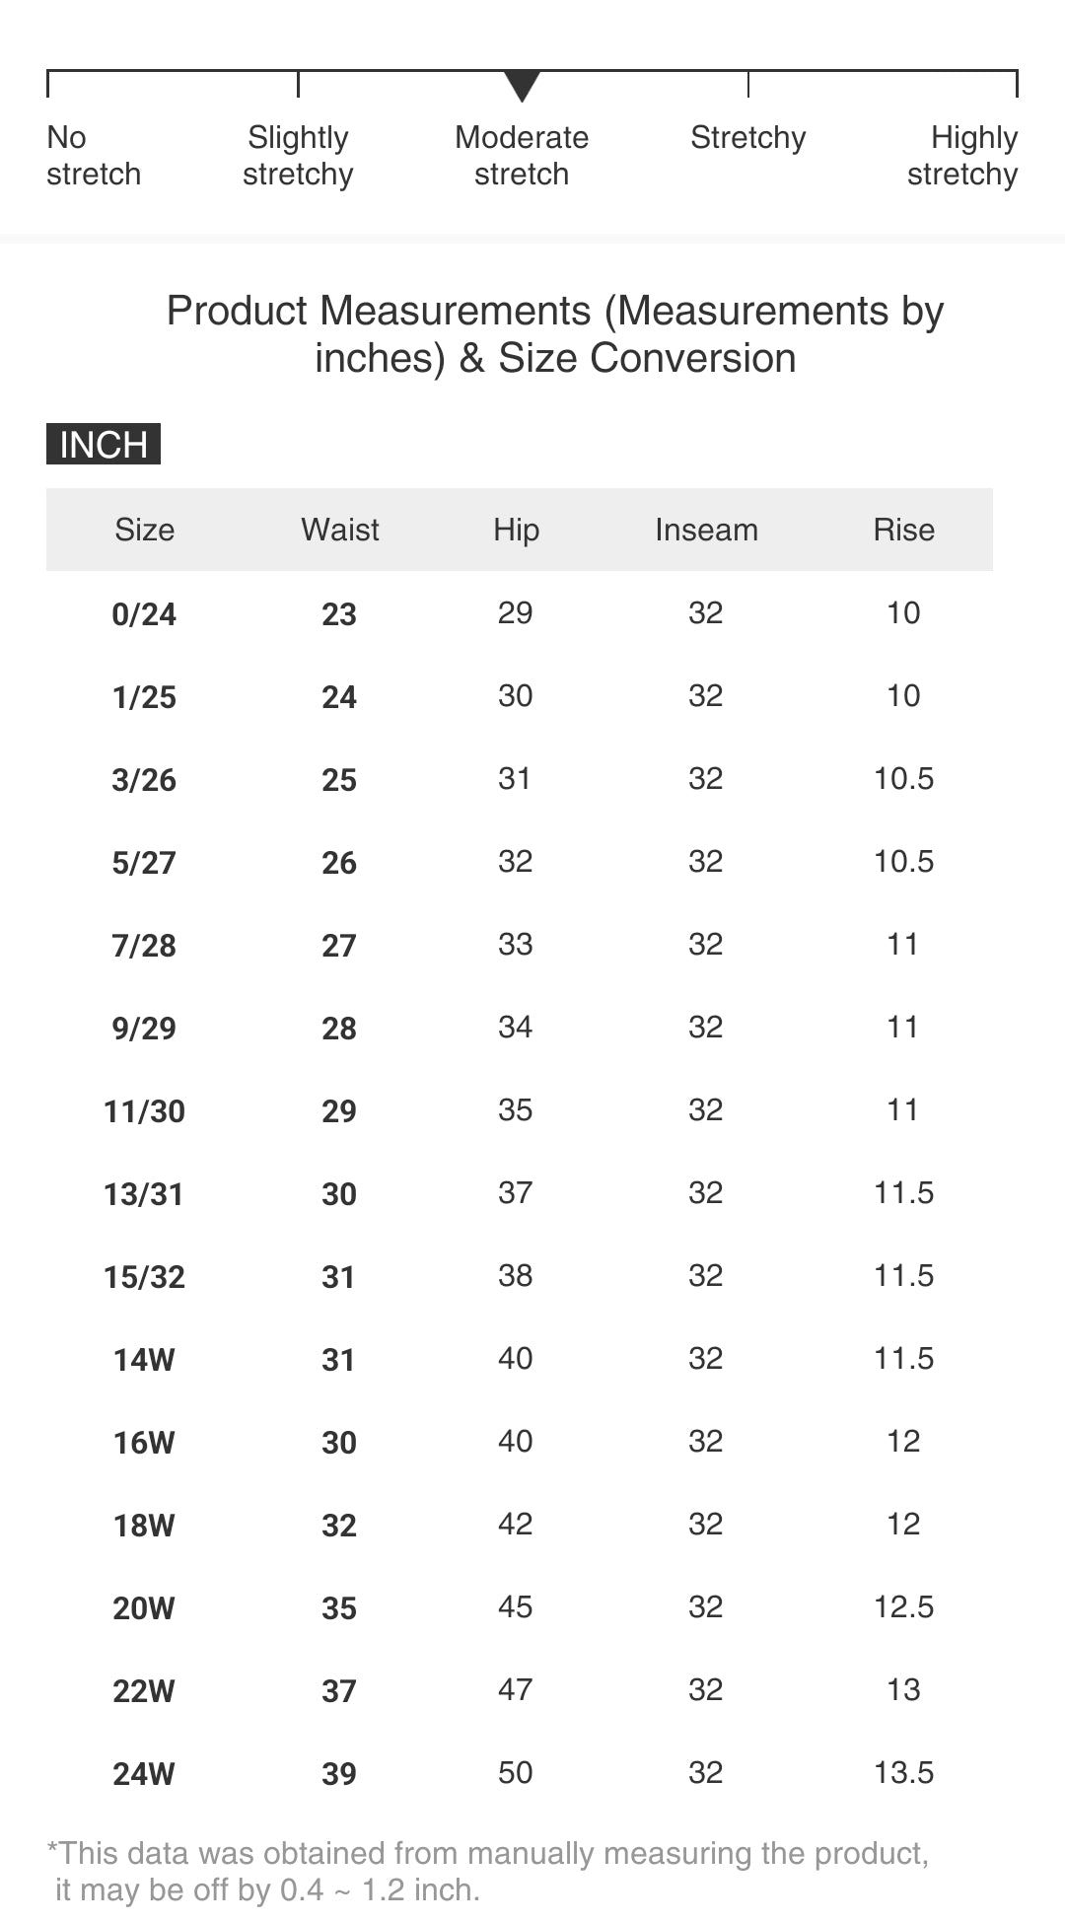Click the Stretchy scale label
1065x1922 pixels.
747,138
